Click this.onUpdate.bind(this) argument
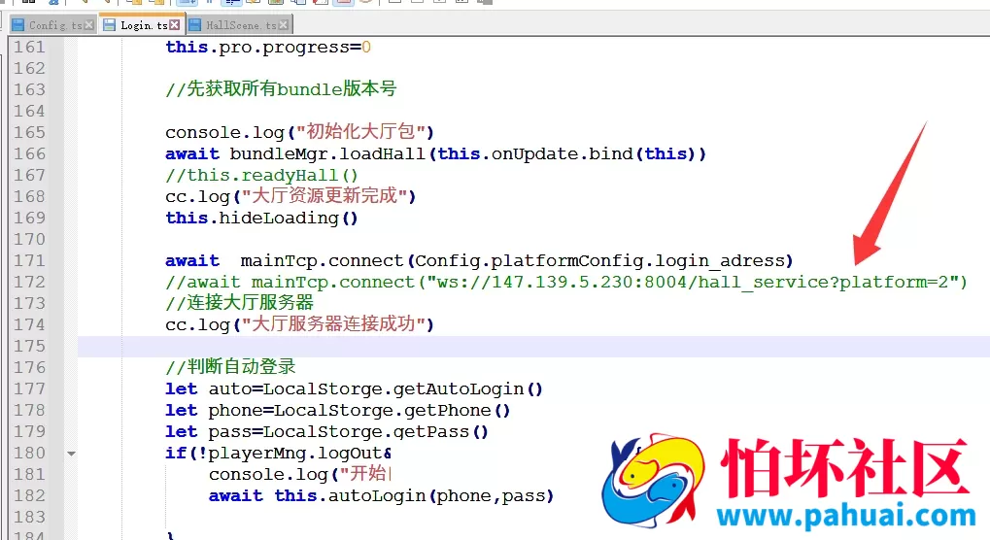The width and height of the screenshot is (990, 540). (567, 153)
